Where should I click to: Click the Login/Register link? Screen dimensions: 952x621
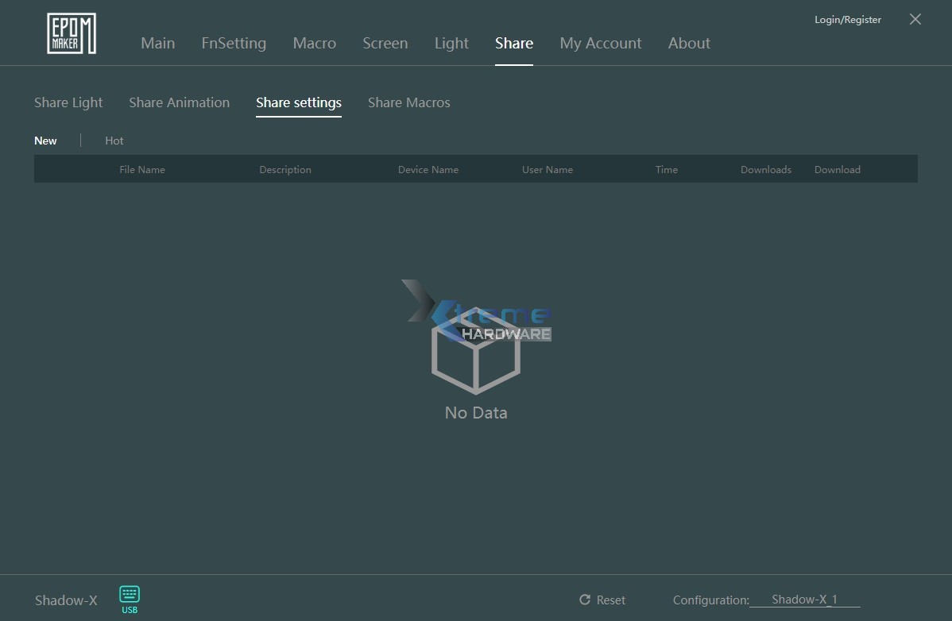point(847,20)
